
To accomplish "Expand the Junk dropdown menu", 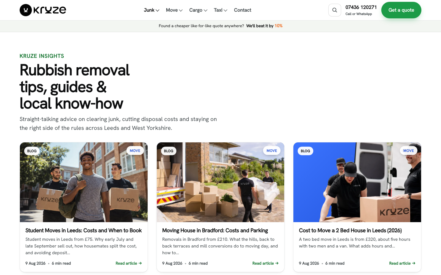I will click(152, 10).
